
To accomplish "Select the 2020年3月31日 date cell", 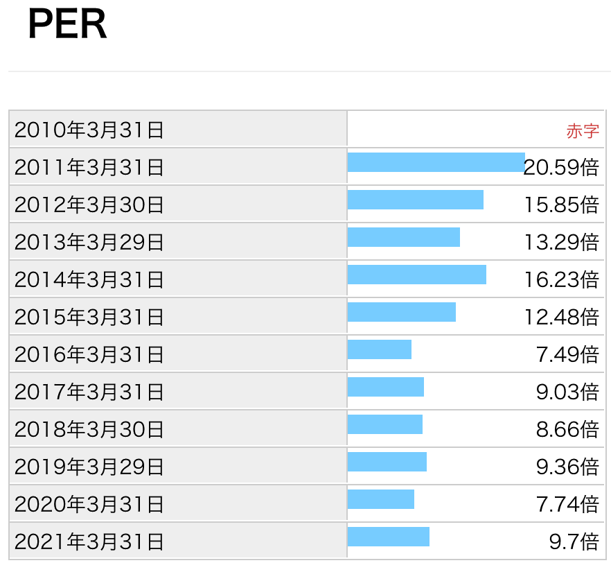I will 178,503.
